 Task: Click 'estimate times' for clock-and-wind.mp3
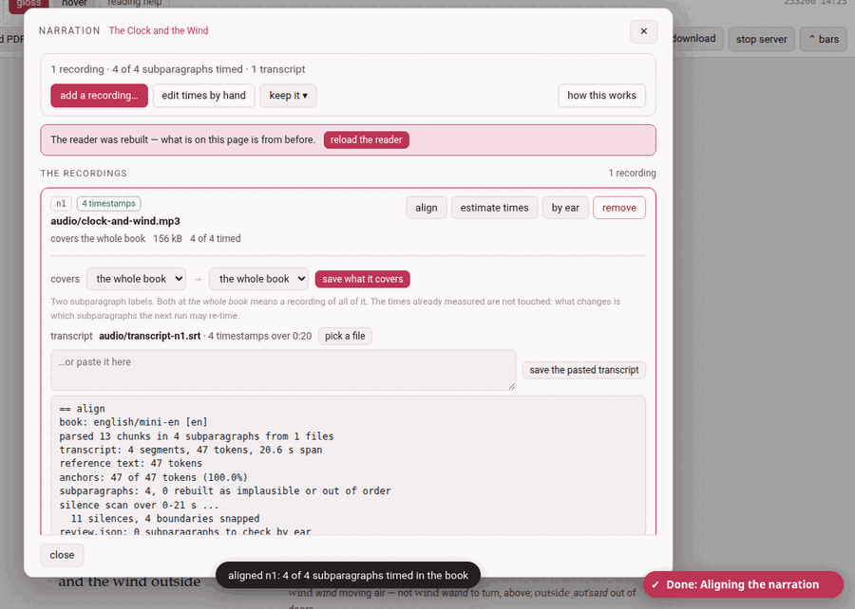pyautogui.click(x=494, y=208)
